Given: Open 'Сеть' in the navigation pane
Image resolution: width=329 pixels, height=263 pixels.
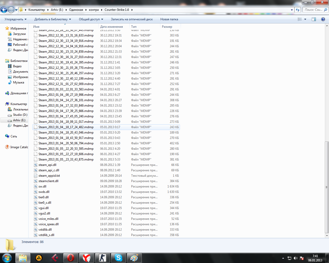Looking at the screenshot, I should click(x=14, y=136).
